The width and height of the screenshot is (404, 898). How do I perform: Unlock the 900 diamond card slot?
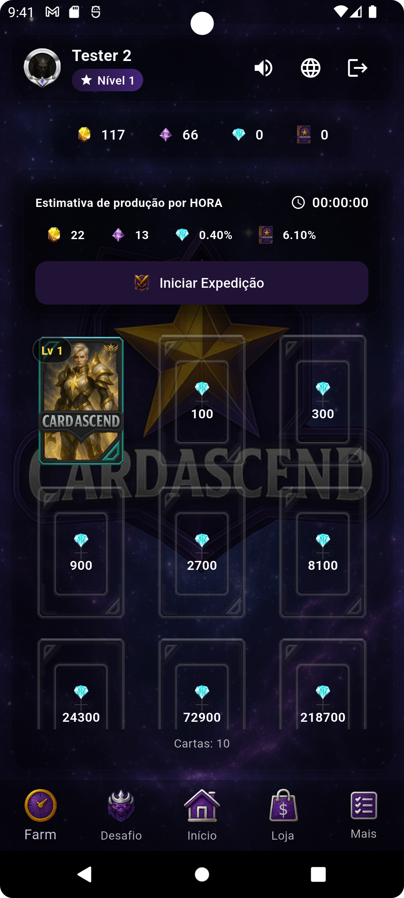(81, 553)
